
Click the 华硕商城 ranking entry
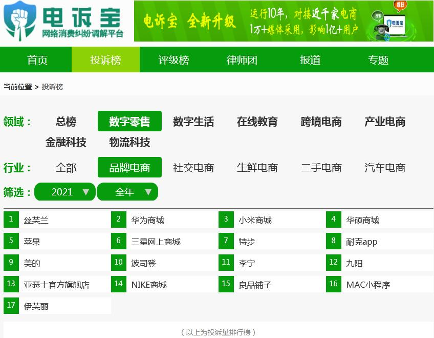point(379,220)
